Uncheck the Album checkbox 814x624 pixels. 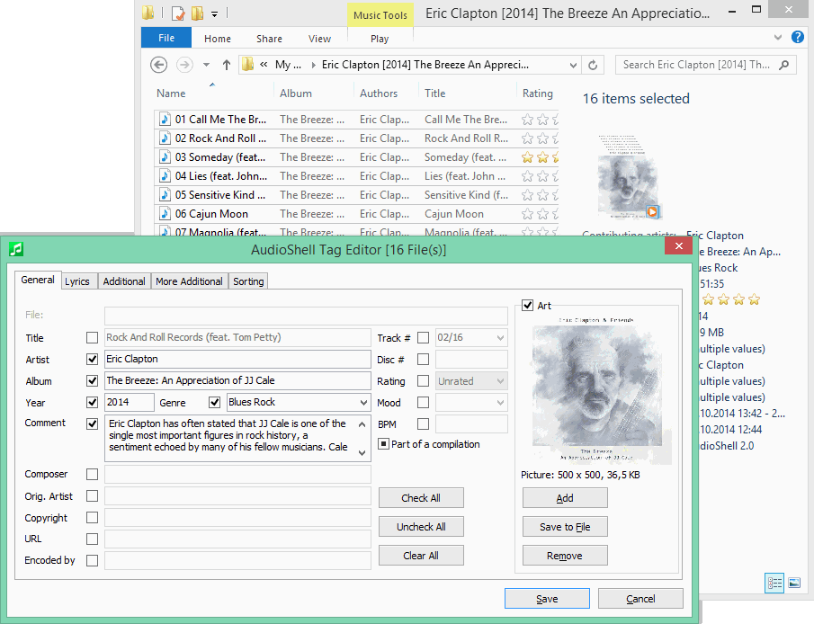[x=92, y=381]
